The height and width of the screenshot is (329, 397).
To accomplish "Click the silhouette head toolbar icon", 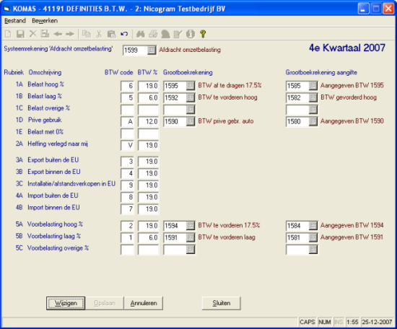I will [165, 34].
